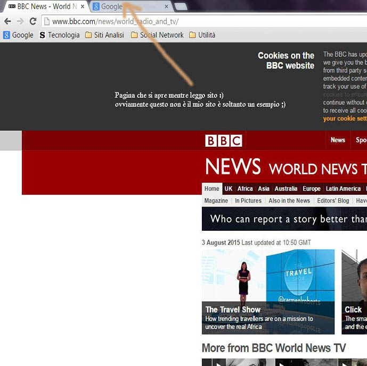Open the Australia news section
Image resolution: width=367 pixels, height=366 pixels.
pos(286,189)
